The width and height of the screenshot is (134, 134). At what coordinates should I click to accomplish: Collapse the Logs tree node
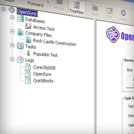(12, 59)
